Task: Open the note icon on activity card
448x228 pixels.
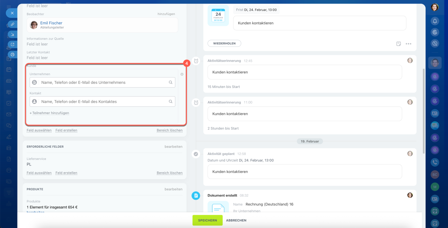Action: point(399,44)
